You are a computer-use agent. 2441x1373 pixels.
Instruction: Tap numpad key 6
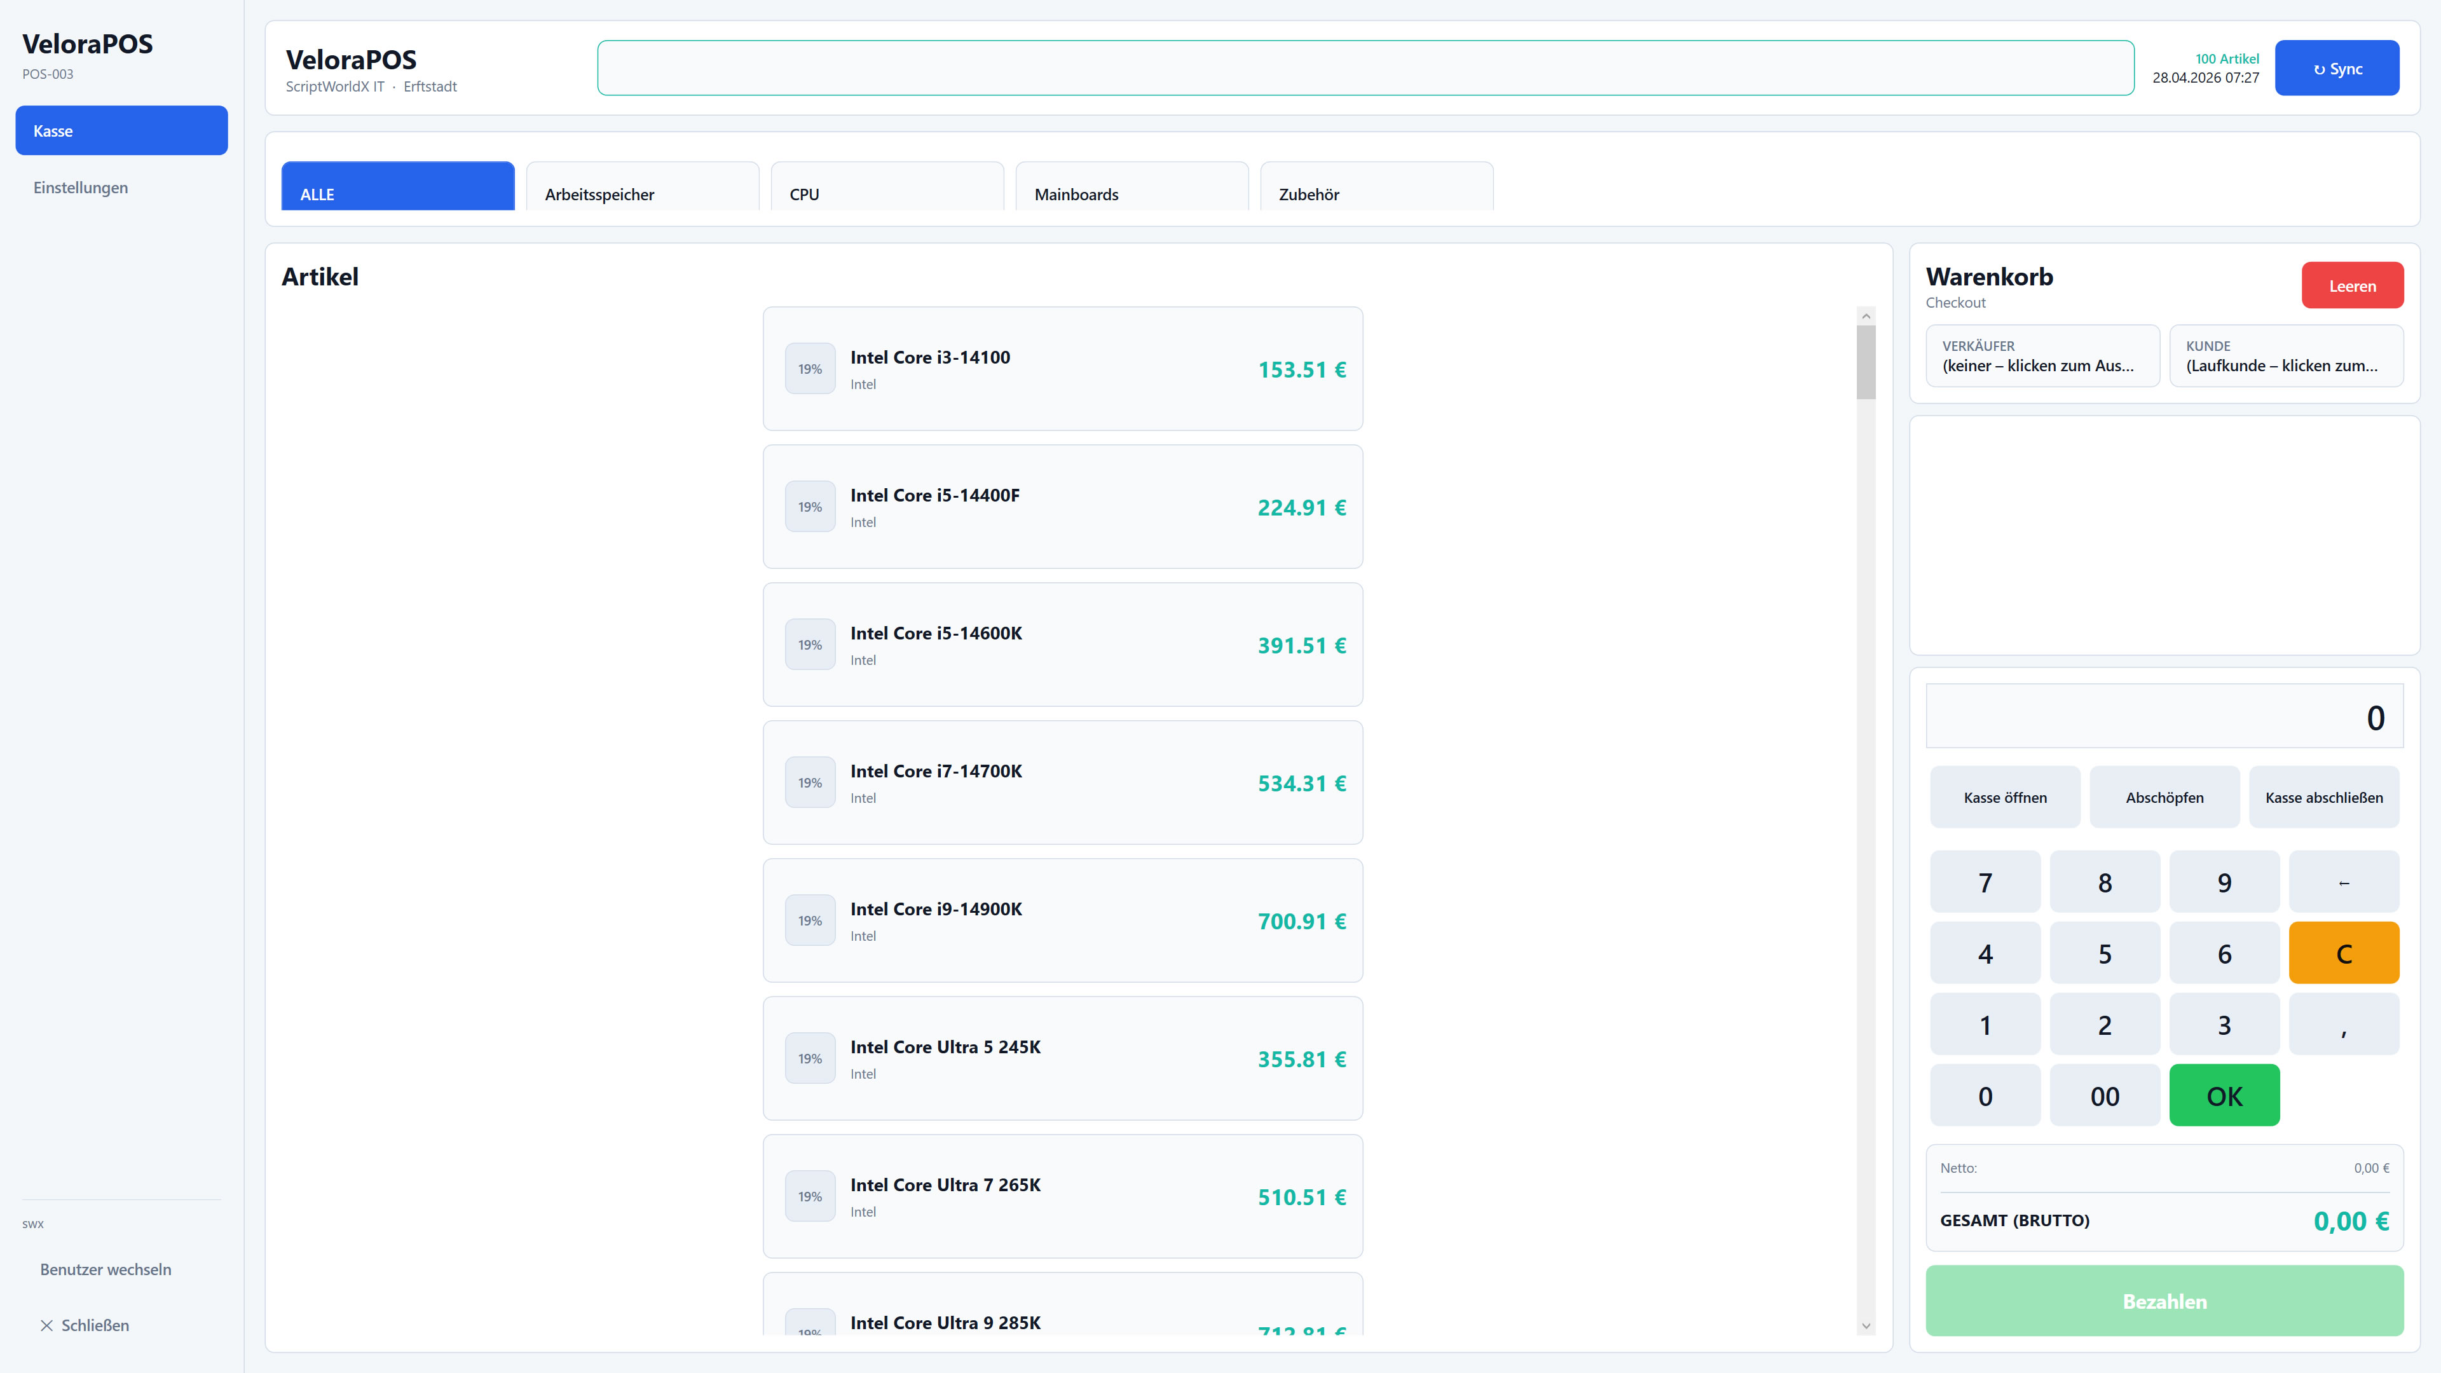tap(2224, 953)
